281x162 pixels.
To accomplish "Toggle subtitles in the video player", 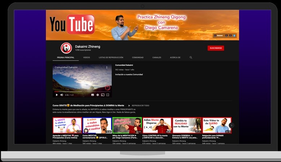I will tap(92, 95).
